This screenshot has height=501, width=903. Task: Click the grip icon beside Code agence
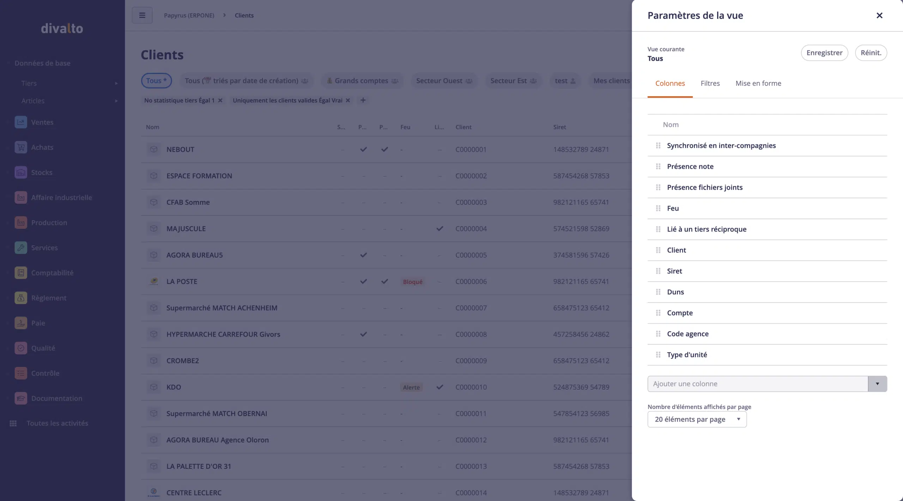tap(658, 334)
